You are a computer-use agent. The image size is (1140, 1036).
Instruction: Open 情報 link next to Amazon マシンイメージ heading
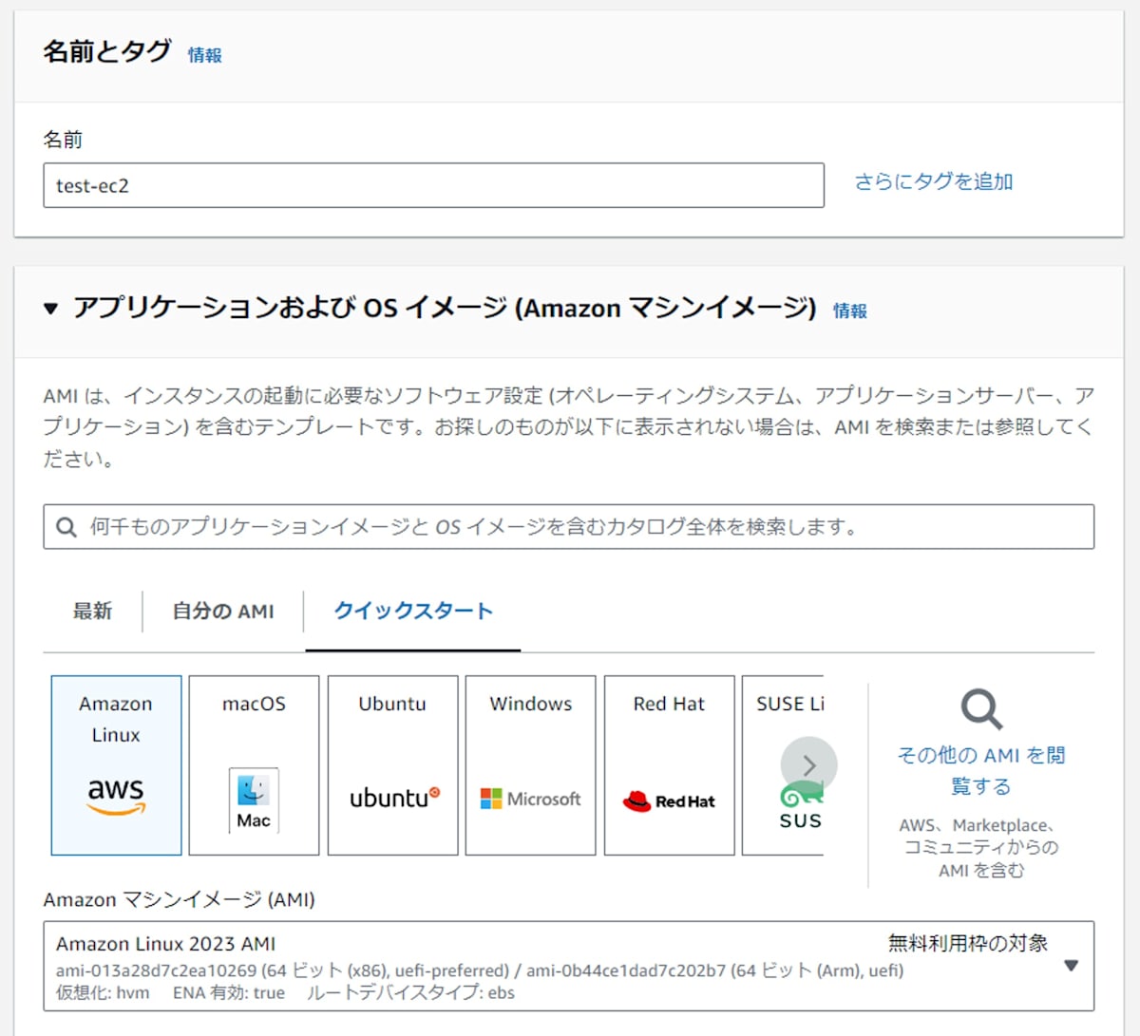tap(850, 311)
